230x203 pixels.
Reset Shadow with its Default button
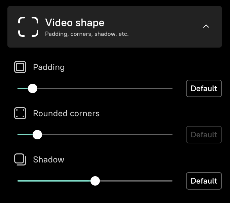point(204,181)
